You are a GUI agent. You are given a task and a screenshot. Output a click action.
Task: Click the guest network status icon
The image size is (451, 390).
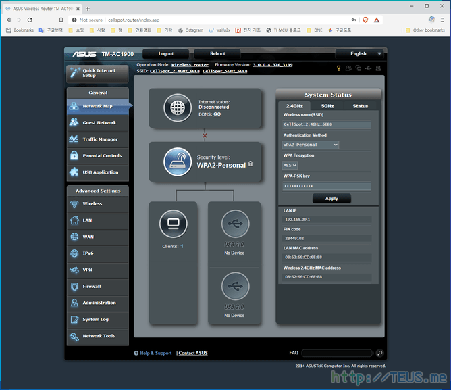(x=348, y=68)
